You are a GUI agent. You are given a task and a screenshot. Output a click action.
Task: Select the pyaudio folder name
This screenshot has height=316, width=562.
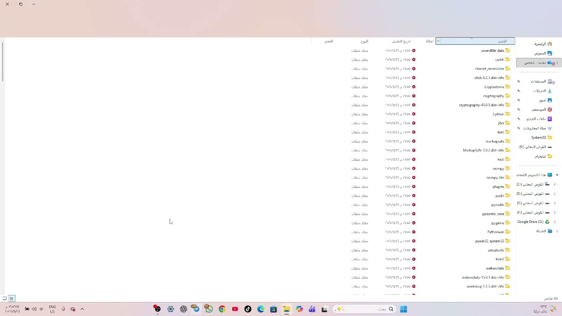pyautogui.click(x=497, y=205)
